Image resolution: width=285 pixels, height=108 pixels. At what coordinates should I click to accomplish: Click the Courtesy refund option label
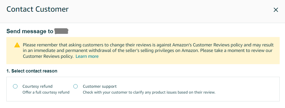(37, 86)
